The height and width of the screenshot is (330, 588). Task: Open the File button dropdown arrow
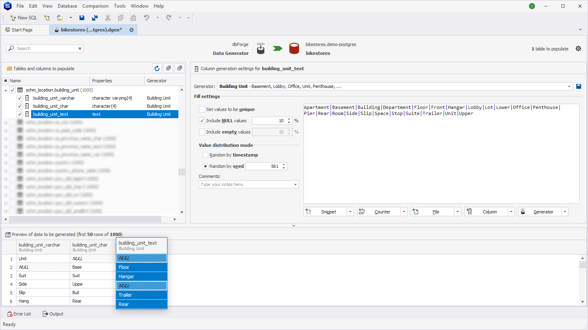[458, 212]
